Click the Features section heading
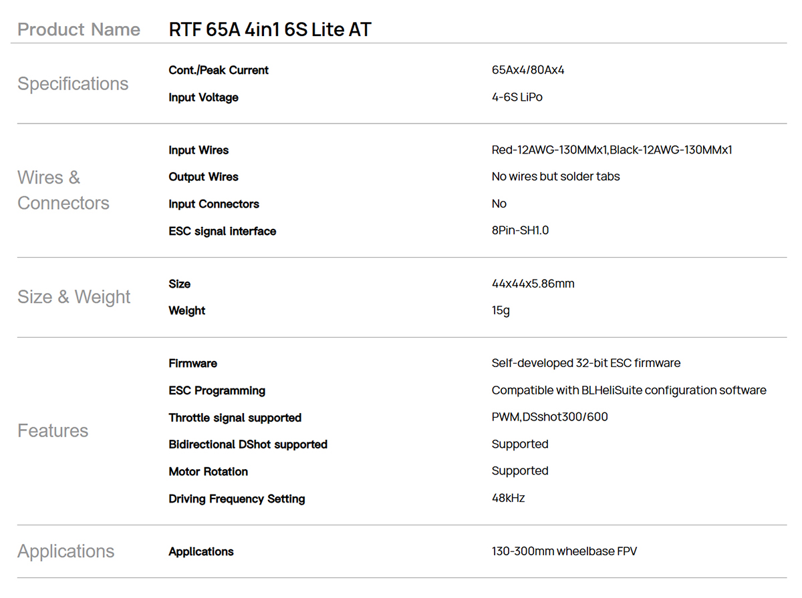Viewport: 802px width, 598px height. point(53,430)
